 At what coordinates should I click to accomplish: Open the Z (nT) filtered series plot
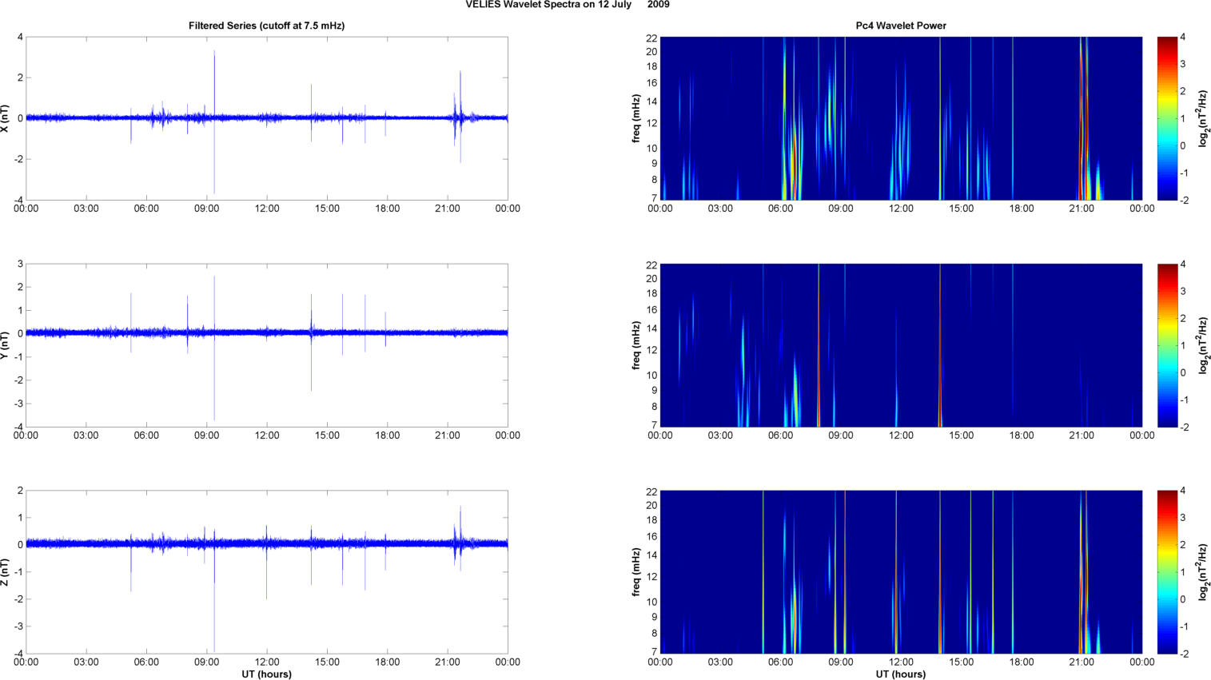267,572
